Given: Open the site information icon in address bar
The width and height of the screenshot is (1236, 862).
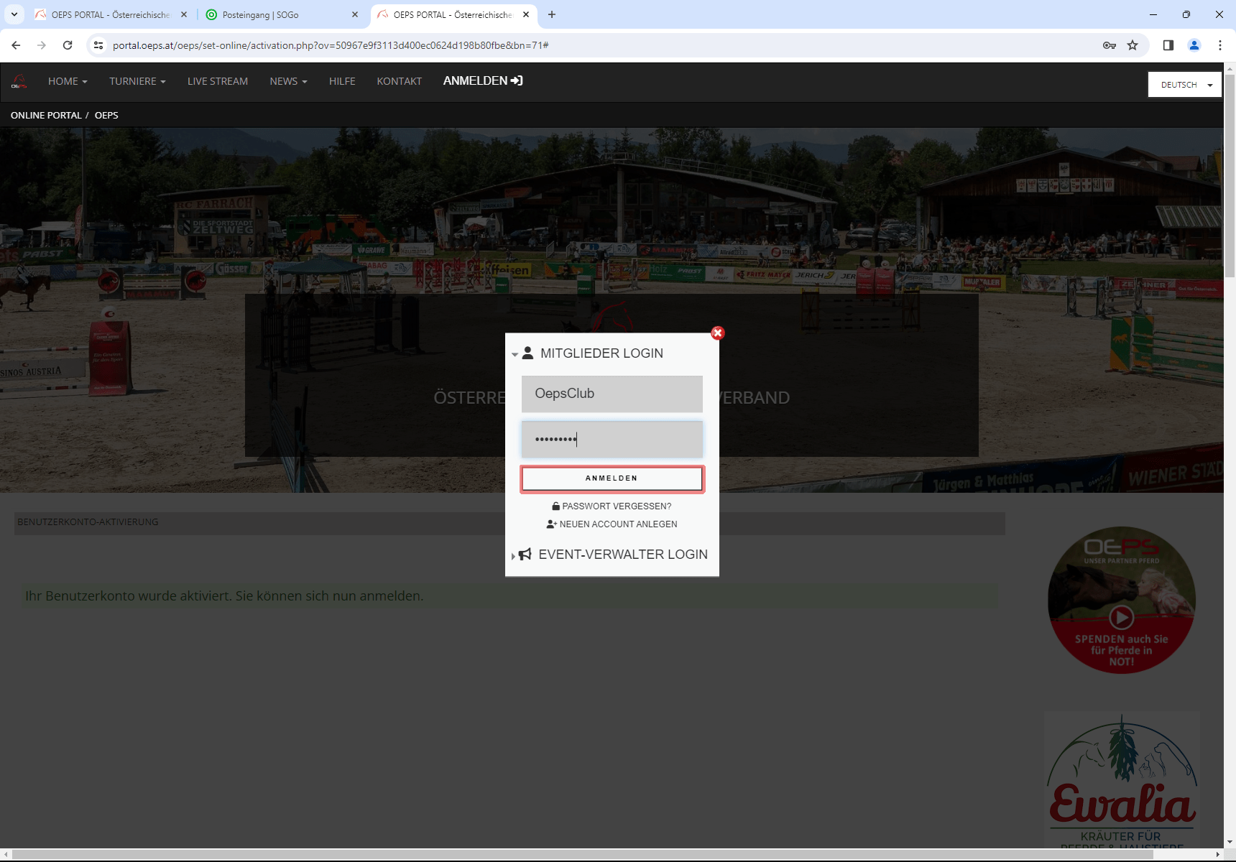Looking at the screenshot, I should point(98,45).
